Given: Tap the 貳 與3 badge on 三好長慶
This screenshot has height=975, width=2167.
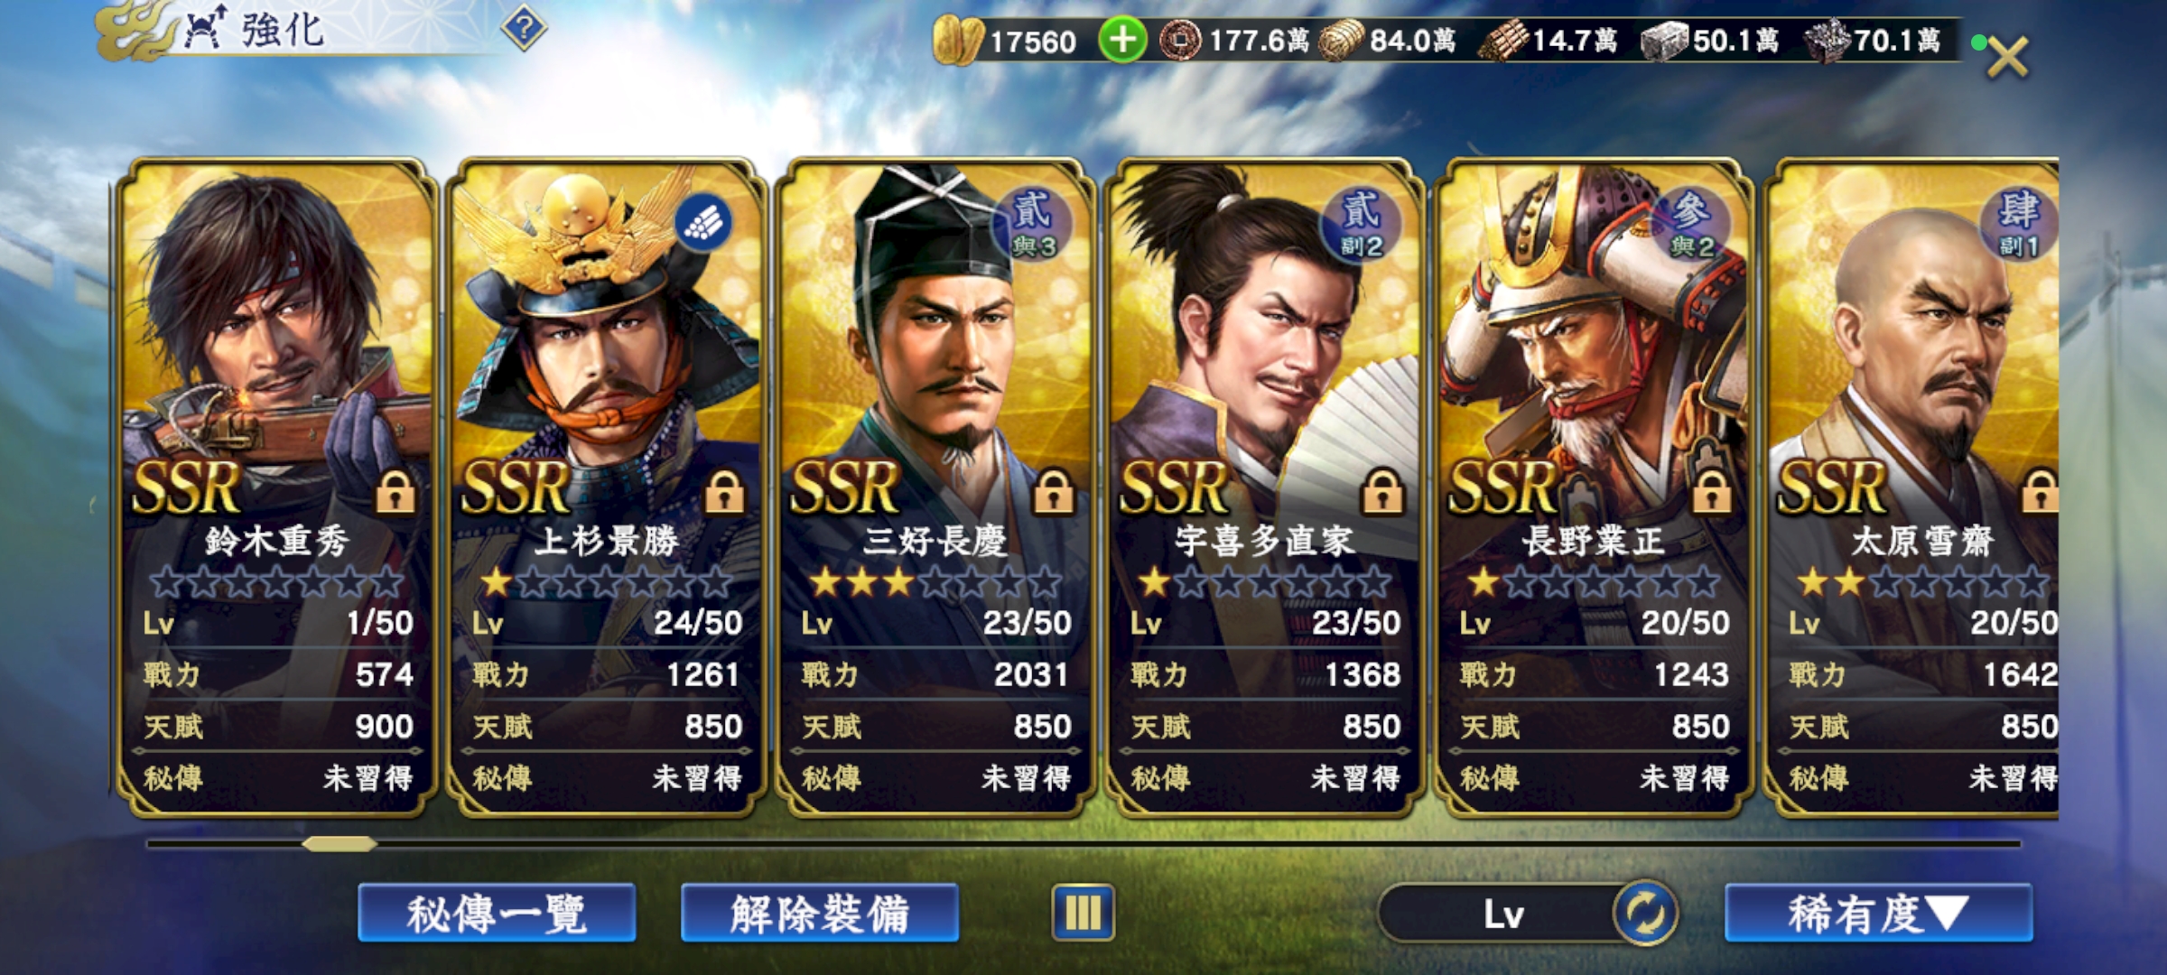Looking at the screenshot, I should (1034, 226).
